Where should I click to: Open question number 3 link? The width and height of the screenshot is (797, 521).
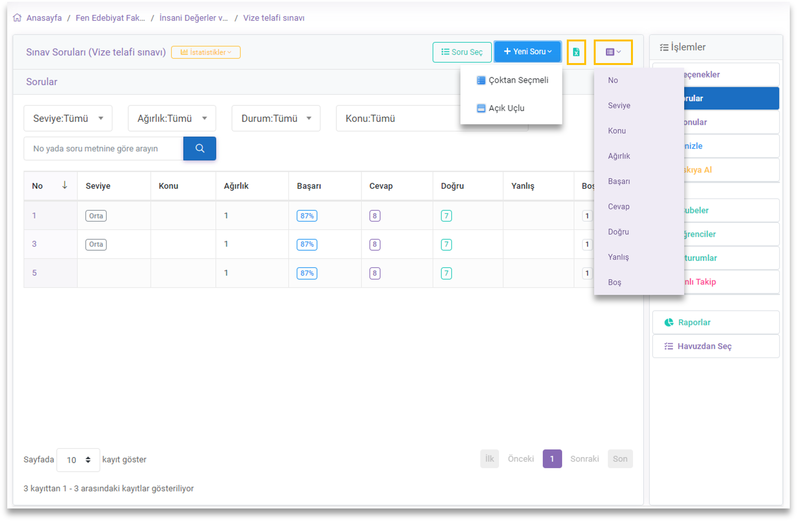[x=34, y=244]
